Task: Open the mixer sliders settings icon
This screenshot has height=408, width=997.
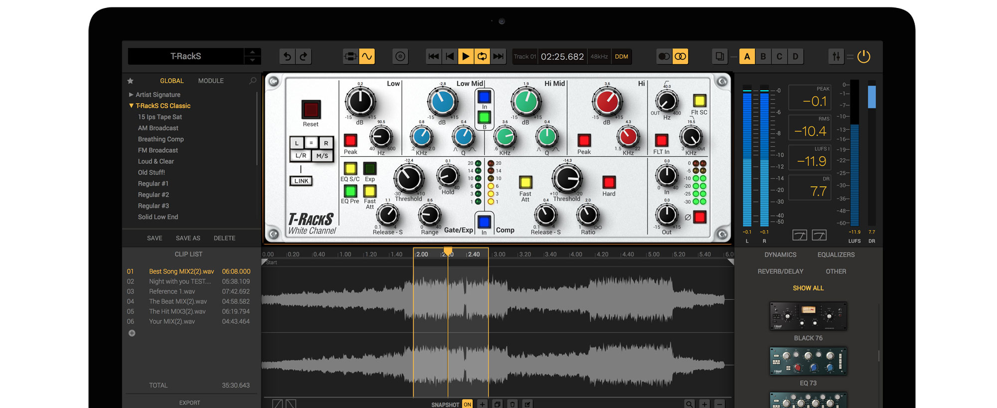Action: [836, 57]
